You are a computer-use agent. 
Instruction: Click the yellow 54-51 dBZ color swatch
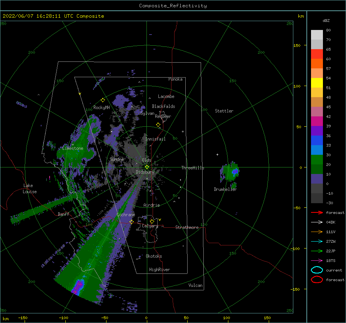(317, 83)
